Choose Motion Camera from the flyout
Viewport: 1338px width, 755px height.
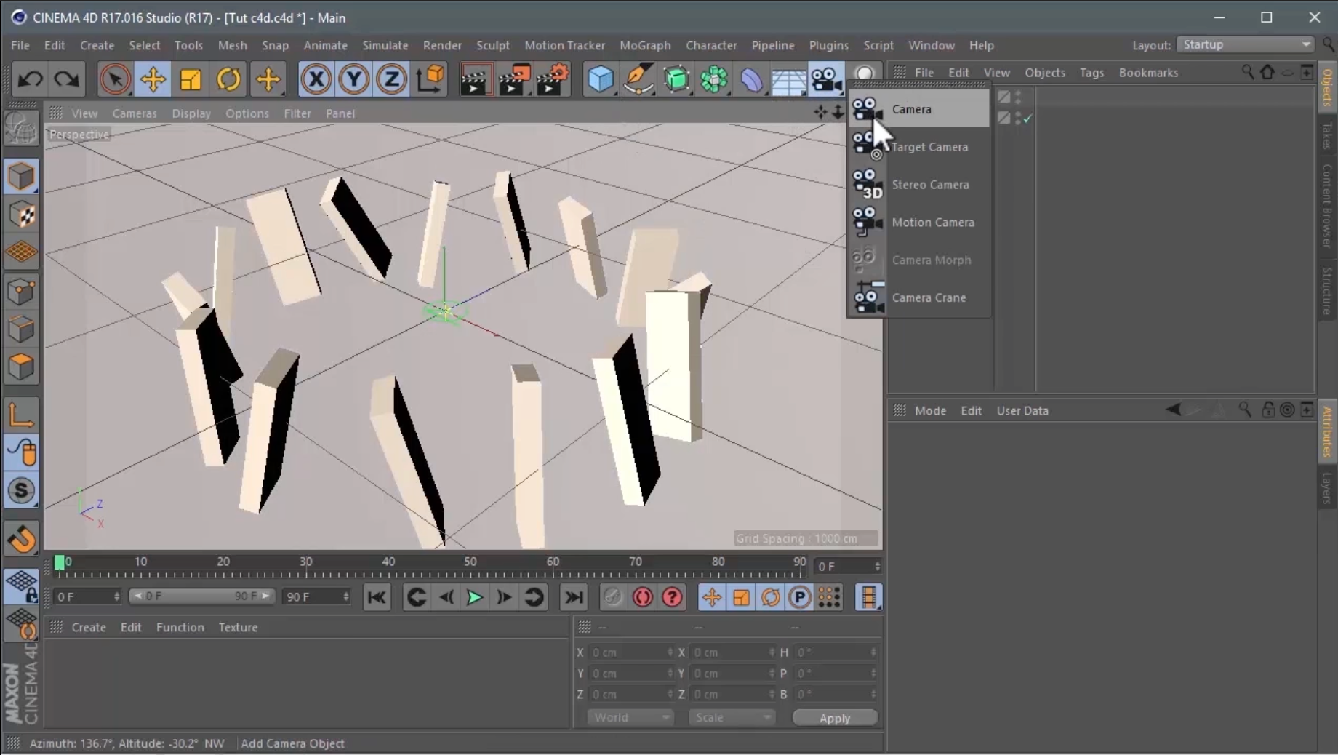click(919, 223)
